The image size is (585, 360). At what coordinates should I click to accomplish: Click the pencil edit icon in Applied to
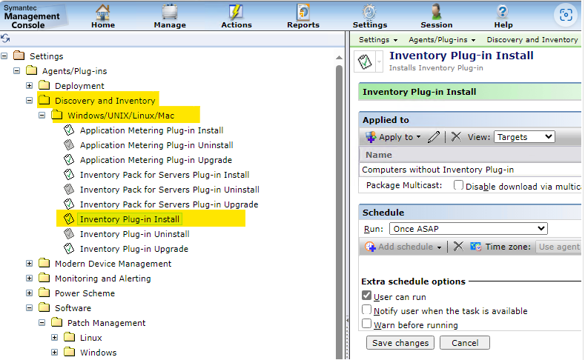434,137
